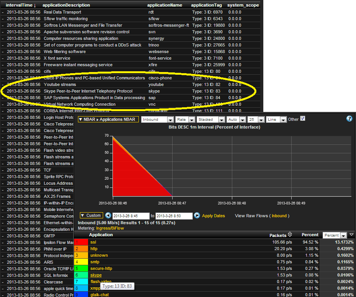Open the Stacked graph type dropdown
This screenshot has width=356, height=297.
tap(211, 120)
